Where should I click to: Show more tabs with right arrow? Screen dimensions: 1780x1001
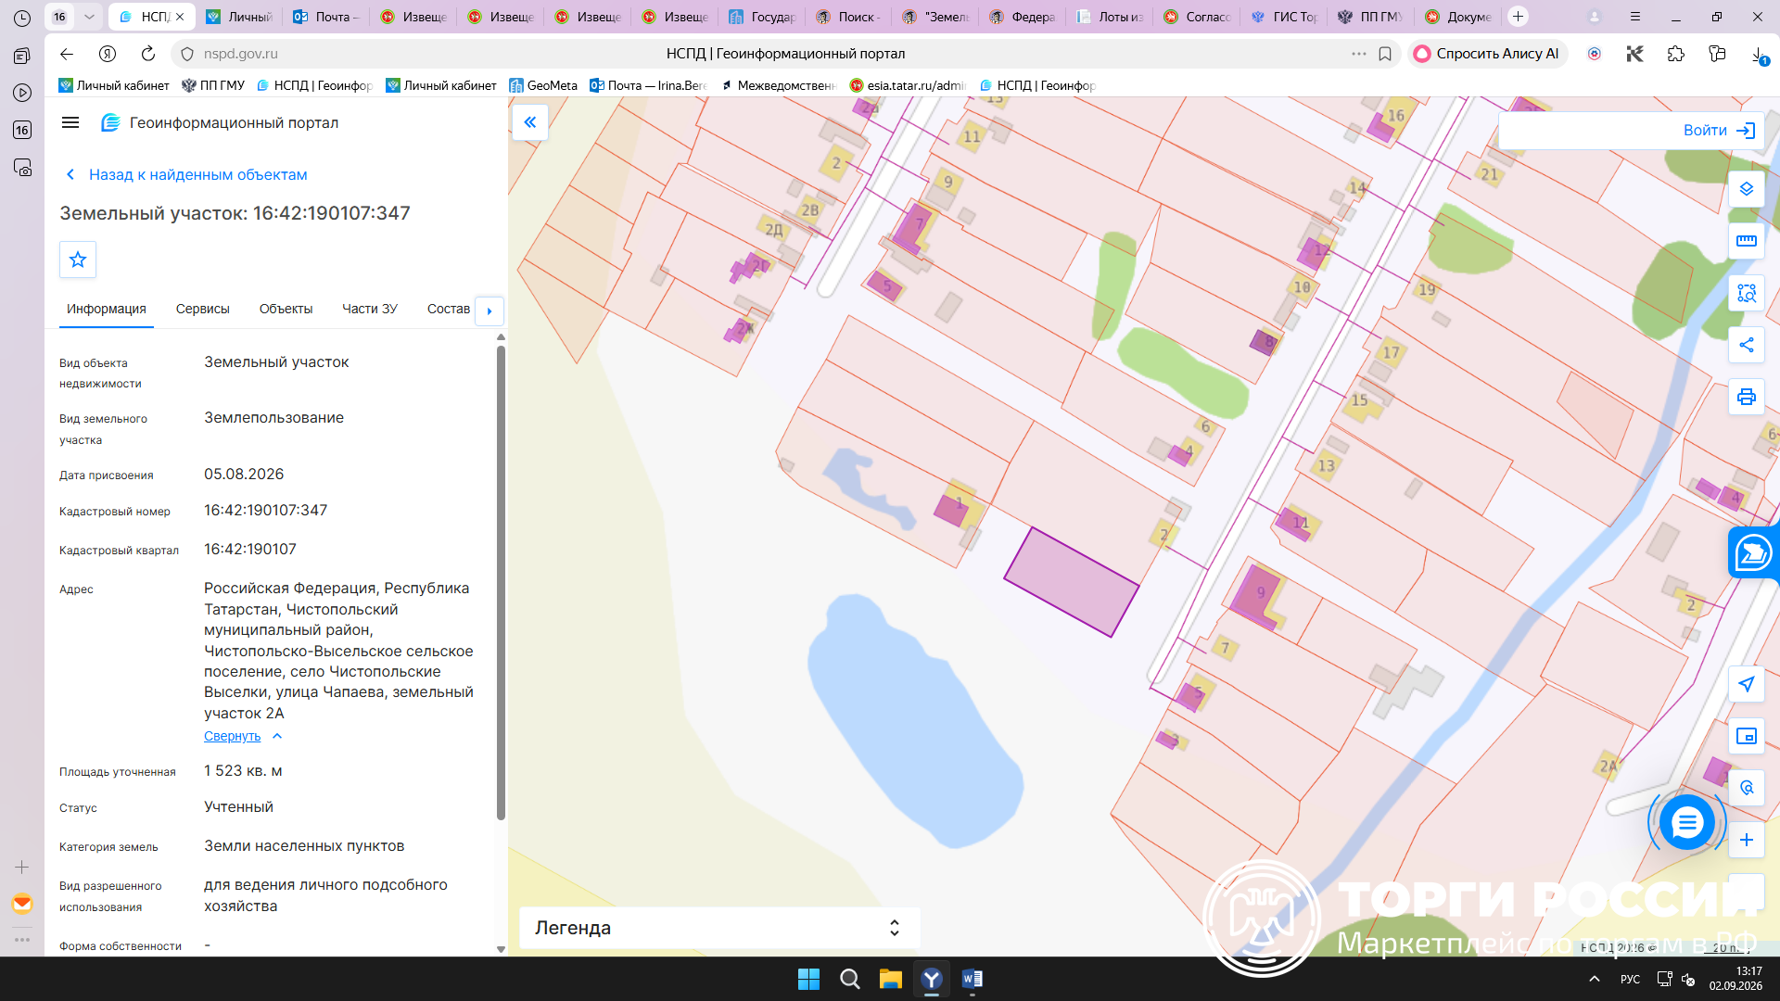[489, 310]
